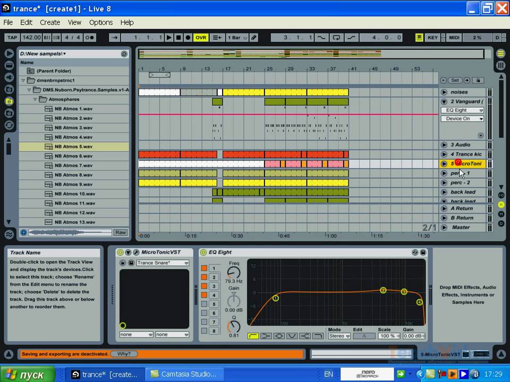Unfold the Master track

[444, 228]
